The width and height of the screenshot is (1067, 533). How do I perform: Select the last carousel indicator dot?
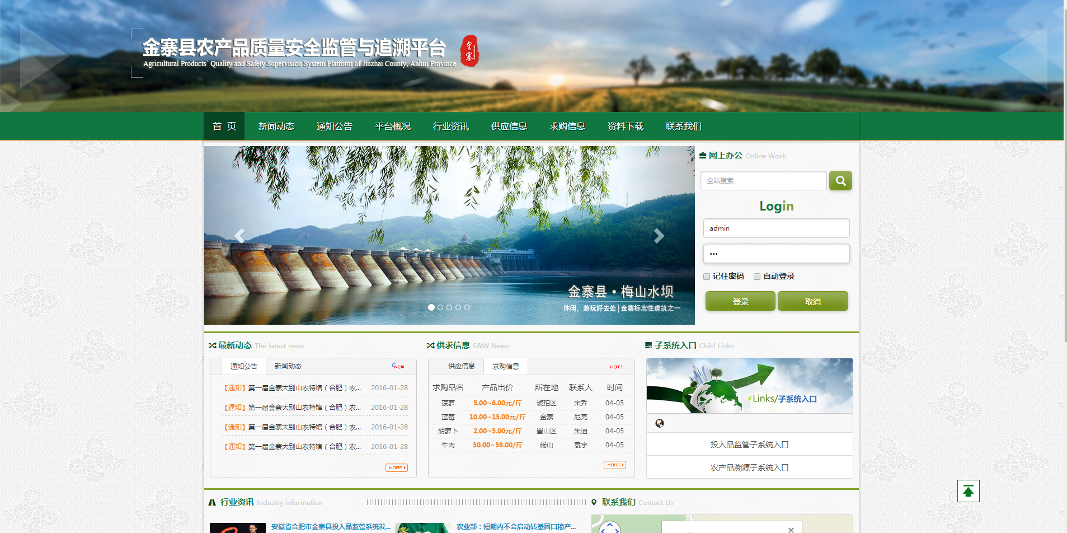(x=467, y=307)
